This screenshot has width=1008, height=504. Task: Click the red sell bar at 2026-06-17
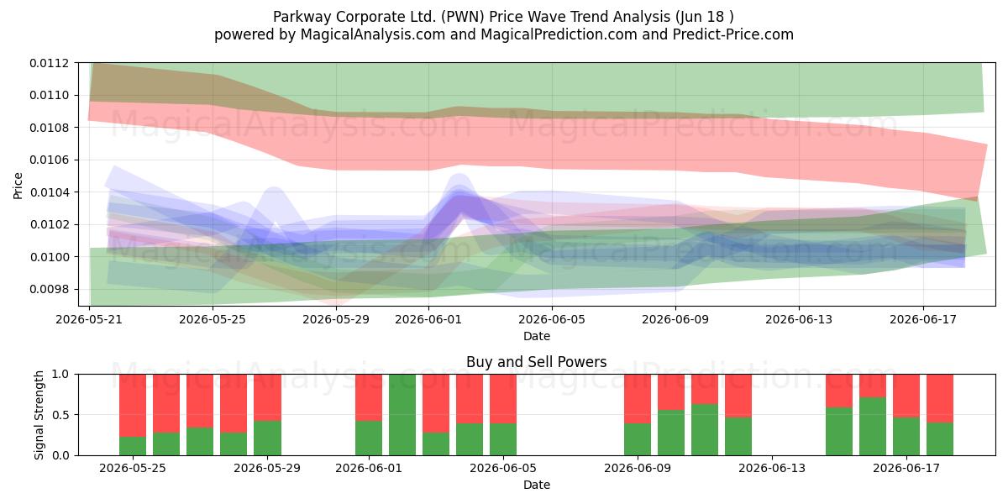906,396
